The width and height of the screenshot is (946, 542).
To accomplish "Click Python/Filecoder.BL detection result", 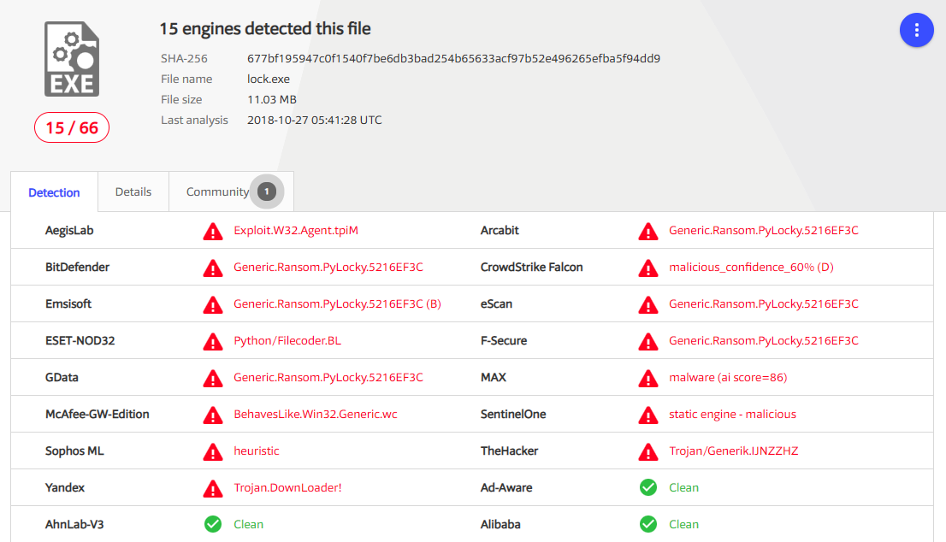I will [x=287, y=340].
